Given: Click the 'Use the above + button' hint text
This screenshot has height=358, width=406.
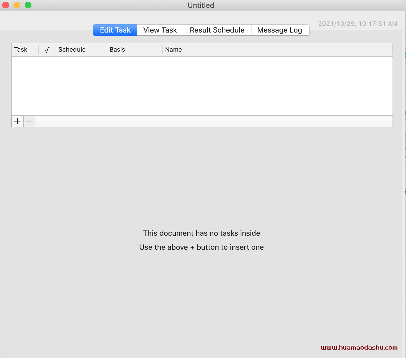Looking at the screenshot, I should coord(201,247).
